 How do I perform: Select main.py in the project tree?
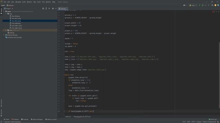pyautogui.click(x=11, y=33)
